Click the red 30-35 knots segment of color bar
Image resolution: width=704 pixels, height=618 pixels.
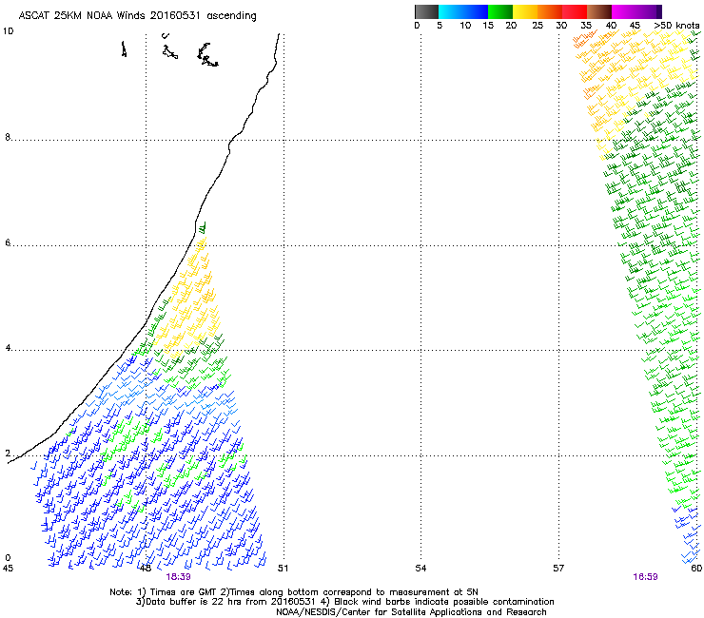[x=575, y=11]
